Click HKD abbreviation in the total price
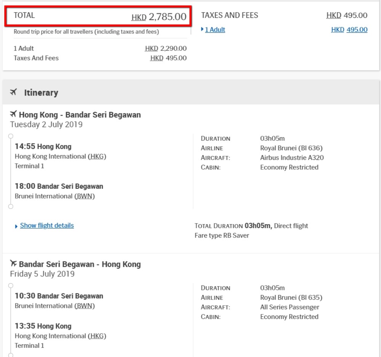The width and height of the screenshot is (381, 357). [139, 17]
